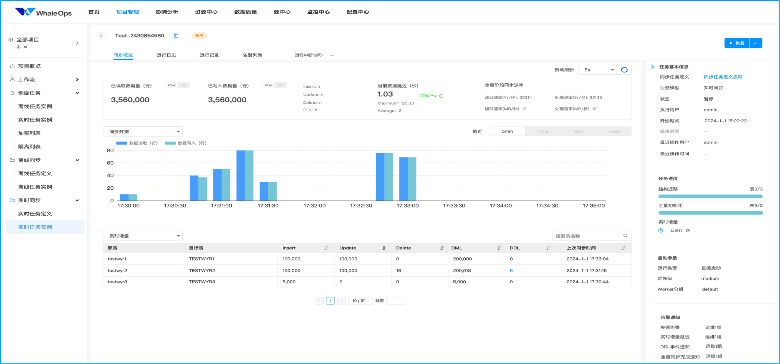Open 数据质量 in top navigation

click(245, 12)
